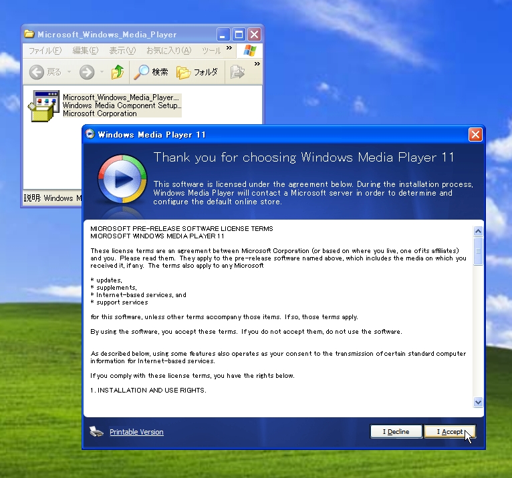Viewport: 512px width, 478px height.
Task: Open the ファイル(F) menu in Explorer
Action: coord(45,51)
